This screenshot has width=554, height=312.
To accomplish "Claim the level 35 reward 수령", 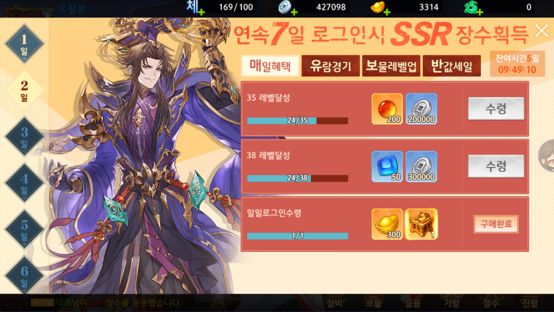I will (496, 109).
